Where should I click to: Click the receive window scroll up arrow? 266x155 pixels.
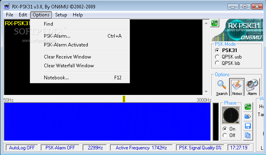coord(206,23)
